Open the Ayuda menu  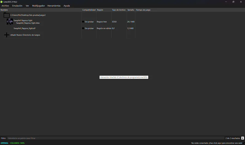67,6
